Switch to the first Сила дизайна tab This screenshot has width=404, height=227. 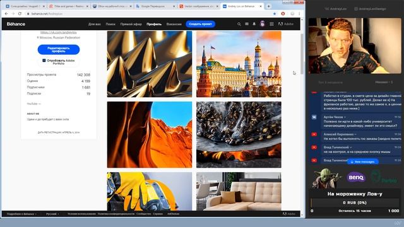(x=25, y=6)
